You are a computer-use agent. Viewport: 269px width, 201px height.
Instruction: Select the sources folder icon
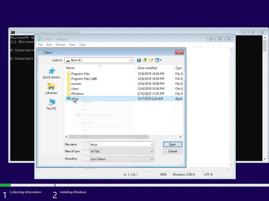click(x=69, y=83)
